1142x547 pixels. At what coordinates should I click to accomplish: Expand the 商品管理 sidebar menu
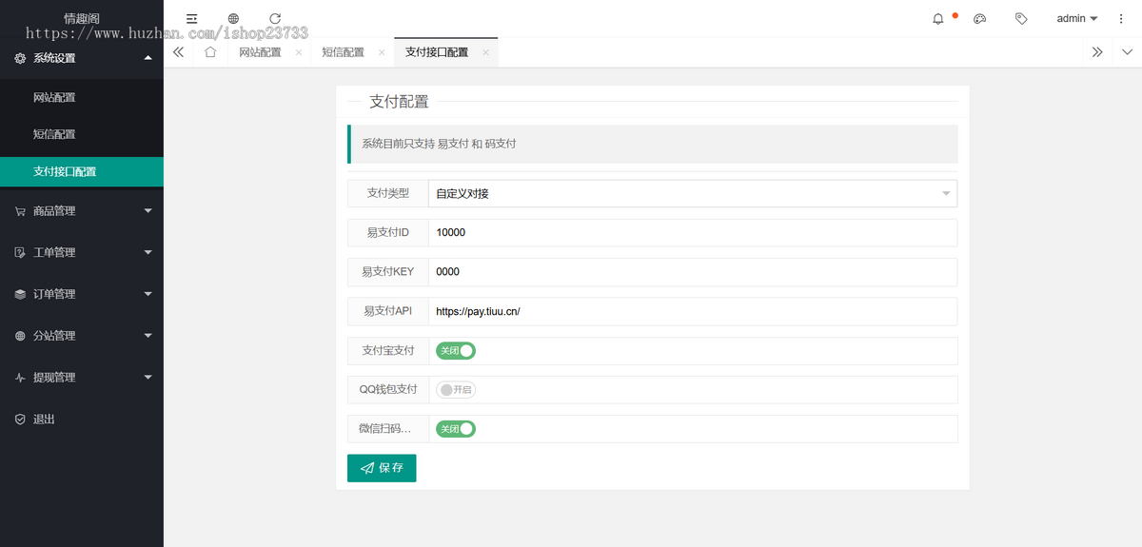pyautogui.click(x=82, y=211)
